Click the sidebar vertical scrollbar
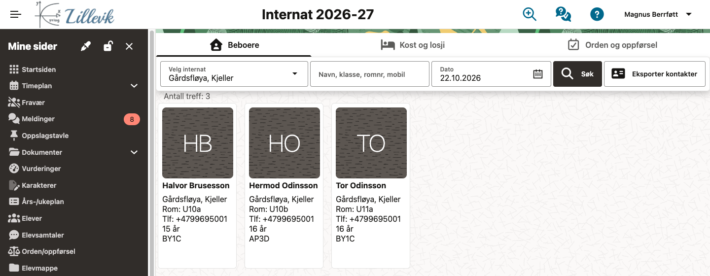The image size is (710, 276). 152,153
